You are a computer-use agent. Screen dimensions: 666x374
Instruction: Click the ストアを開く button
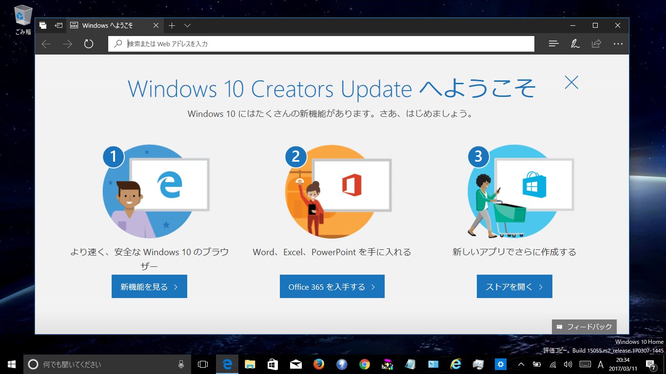(x=514, y=286)
